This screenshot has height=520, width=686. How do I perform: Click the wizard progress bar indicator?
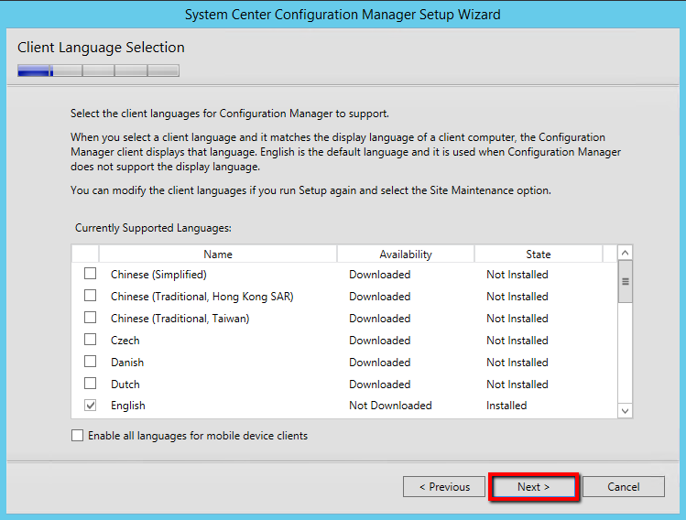(x=98, y=70)
